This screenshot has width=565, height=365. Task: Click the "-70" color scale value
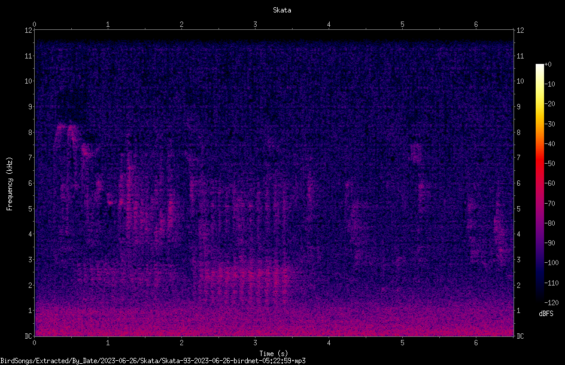pos(549,204)
